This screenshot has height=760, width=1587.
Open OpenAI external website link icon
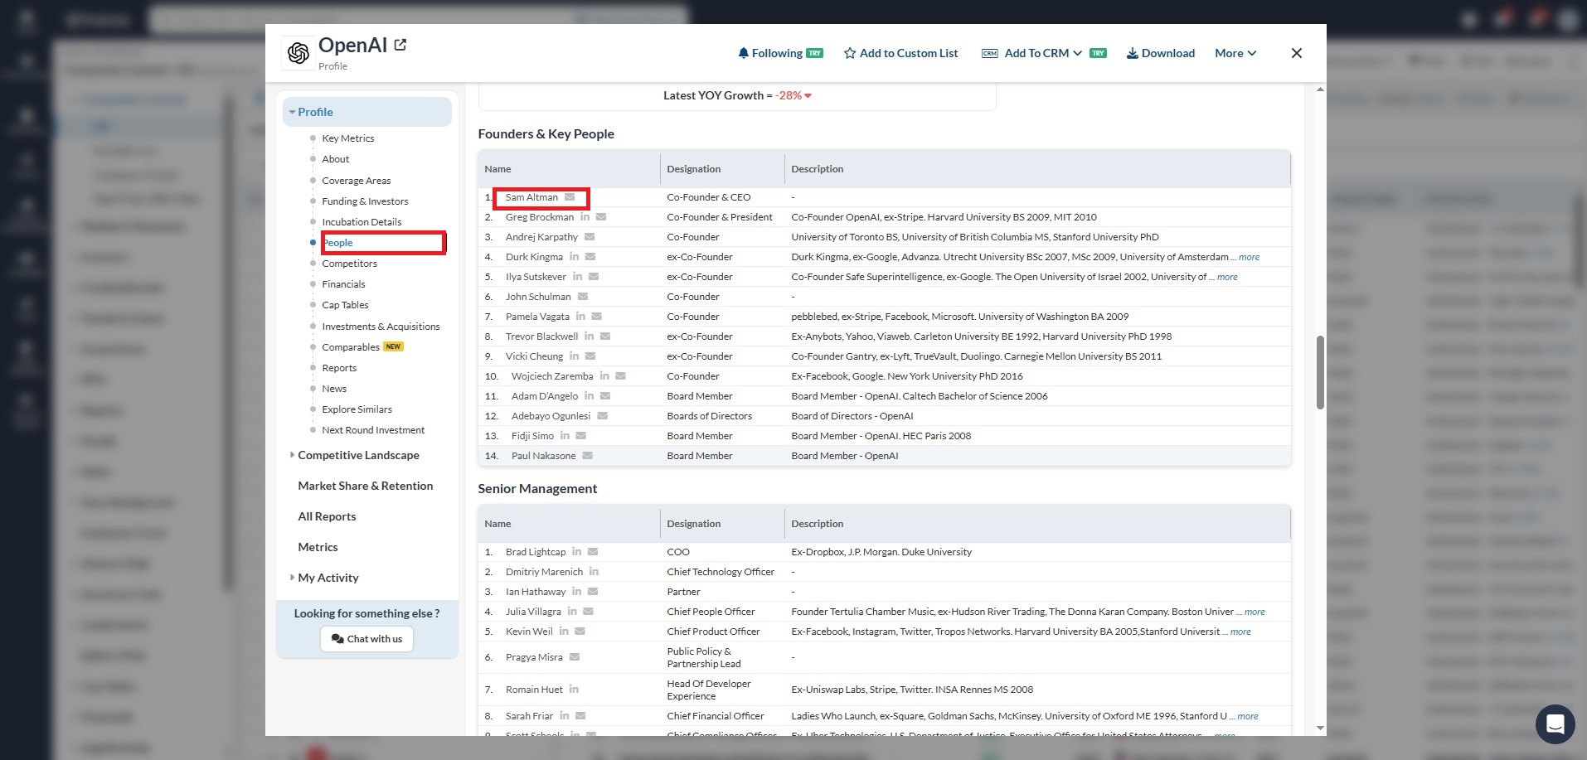[x=400, y=46]
